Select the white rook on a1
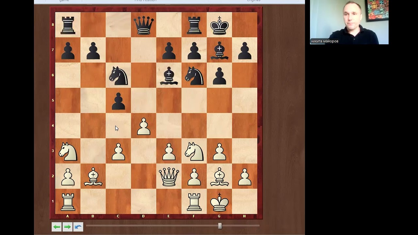Screen dimensions: 418x235 (68, 202)
